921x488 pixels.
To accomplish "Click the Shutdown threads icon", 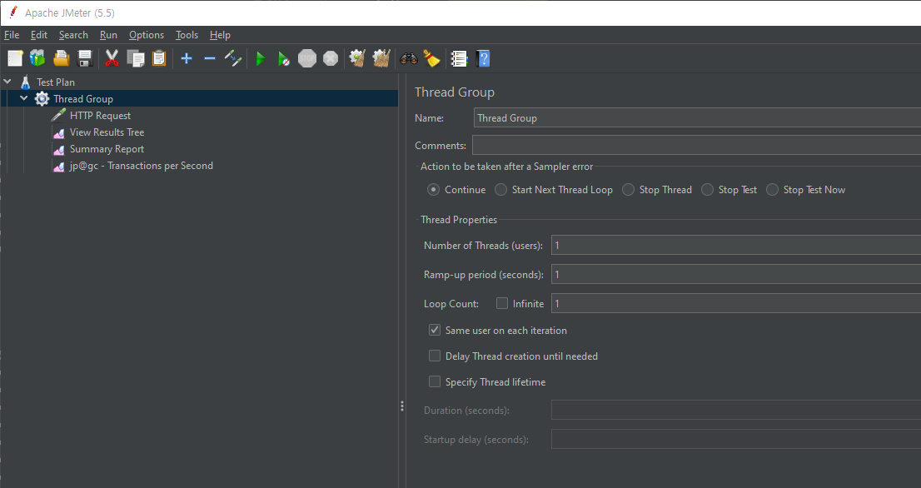I will tap(331, 58).
